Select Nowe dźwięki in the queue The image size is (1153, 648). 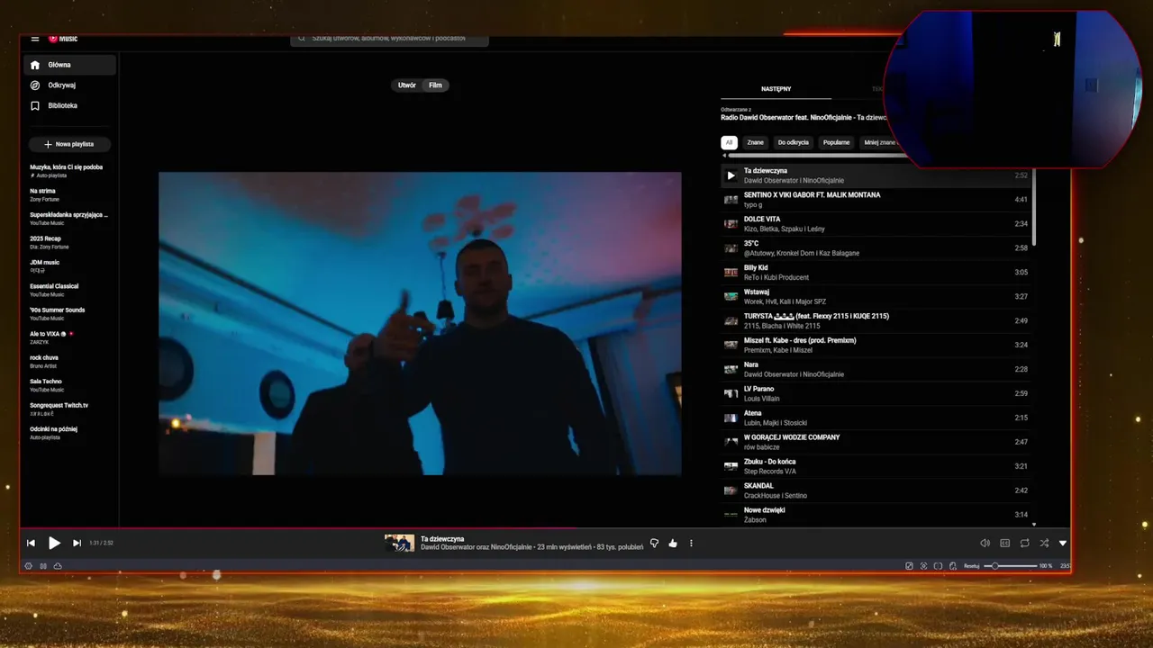[876, 515]
